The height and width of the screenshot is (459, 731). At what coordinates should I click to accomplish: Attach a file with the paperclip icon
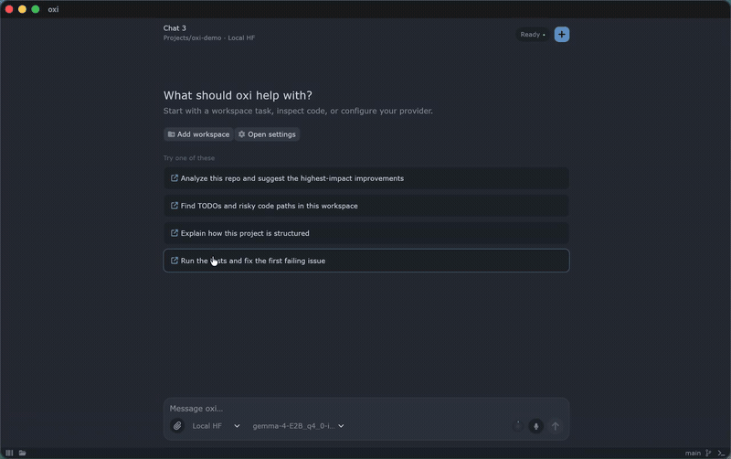(x=177, y=426)
